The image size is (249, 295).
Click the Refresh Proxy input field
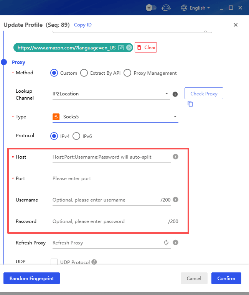(112, 243)
